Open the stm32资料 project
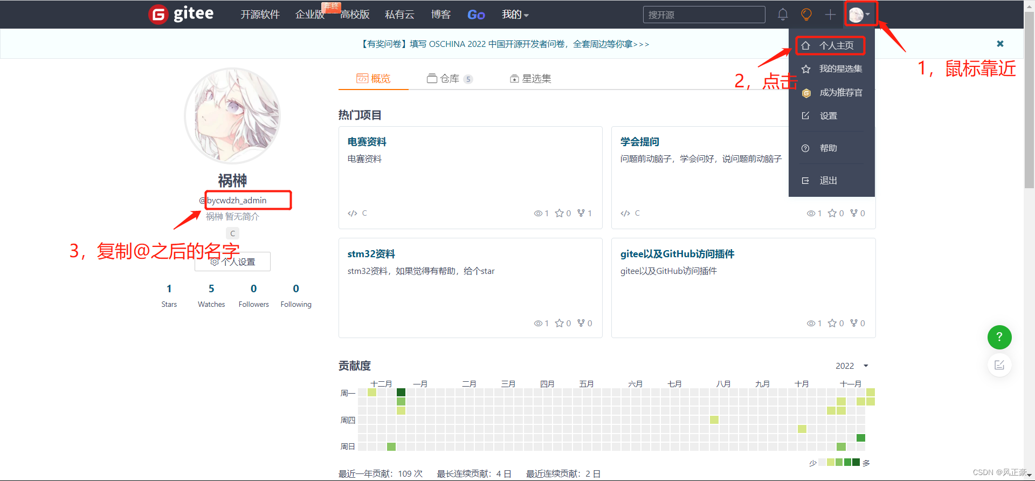The image size is (1035, 481). 371,254
